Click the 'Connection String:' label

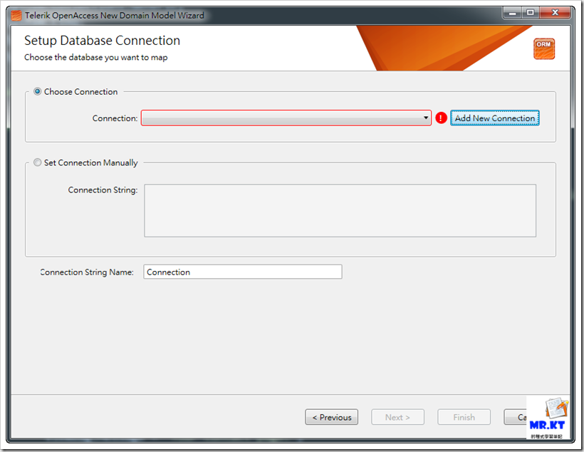[x=103, y=190]
